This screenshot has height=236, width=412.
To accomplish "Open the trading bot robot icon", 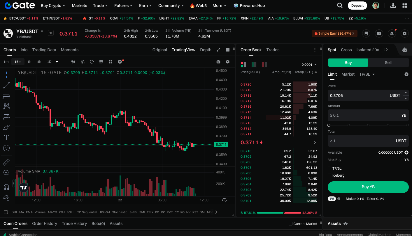I will click(x=404, y=50).
